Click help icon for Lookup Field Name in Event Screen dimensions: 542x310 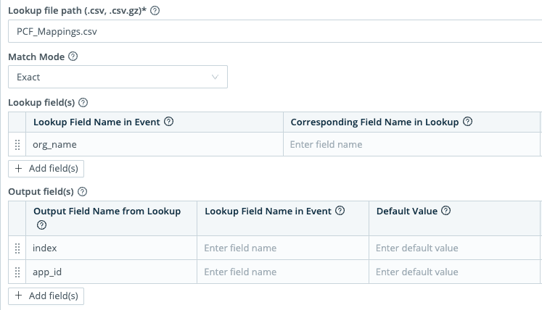169,122
